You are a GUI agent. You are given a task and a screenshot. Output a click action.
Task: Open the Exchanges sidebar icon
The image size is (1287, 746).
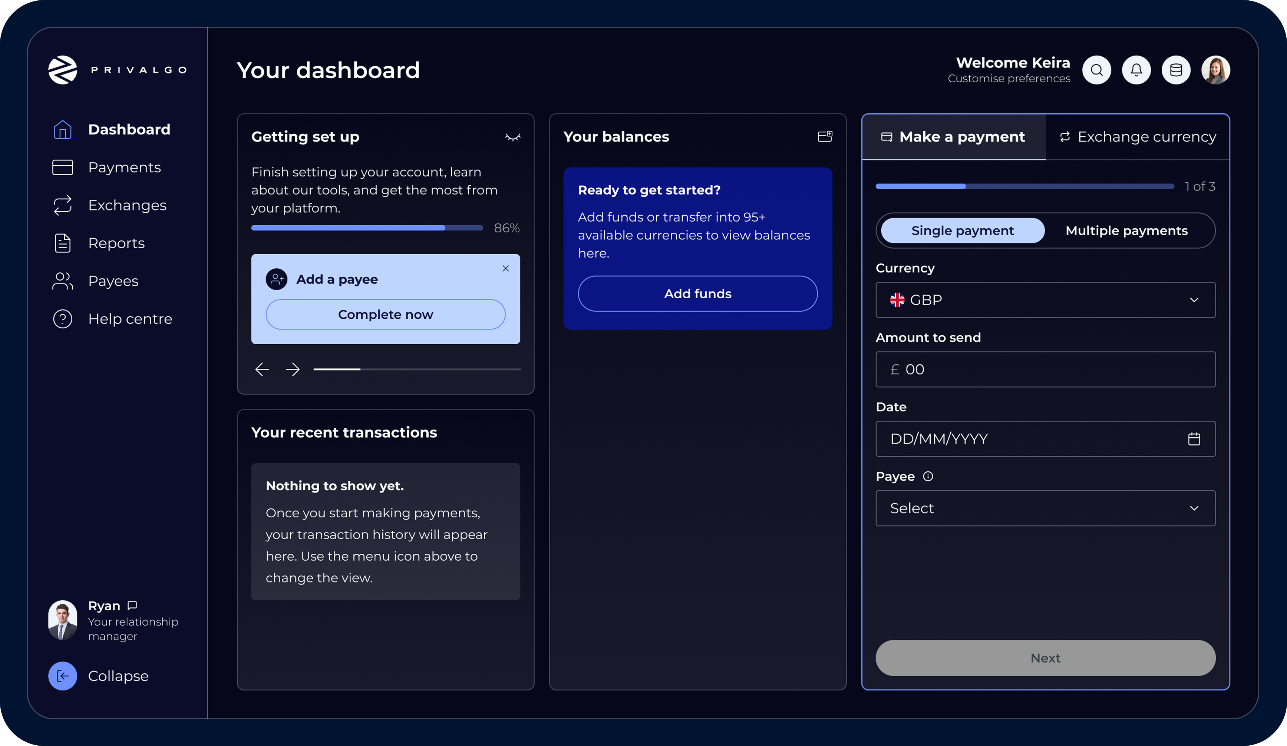(x=62, y=205)
